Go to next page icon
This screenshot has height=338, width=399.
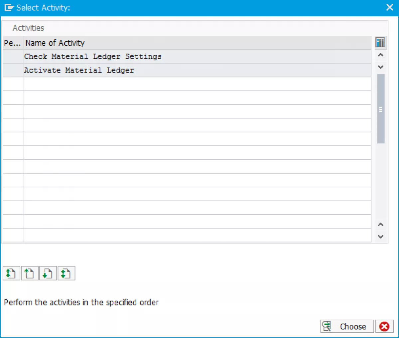[x=48, y=273]
